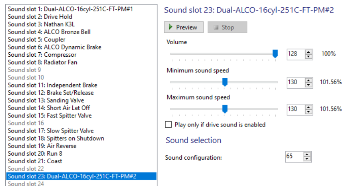Select Sound slot 4: ALCO Bronze Bell
Image resolution: width=347 pixels, height=186 pixels.
tap(49, 32)
